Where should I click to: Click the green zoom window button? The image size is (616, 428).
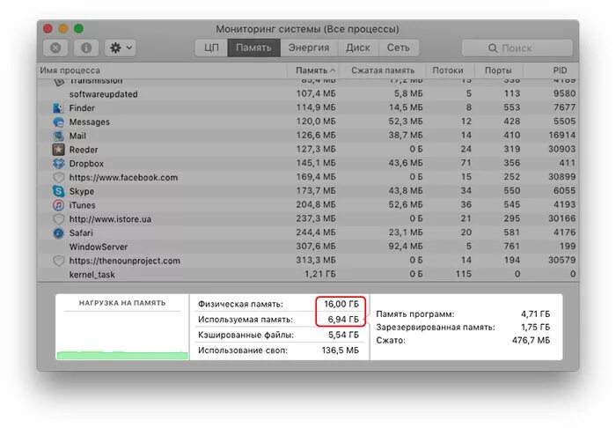point(78,29)
